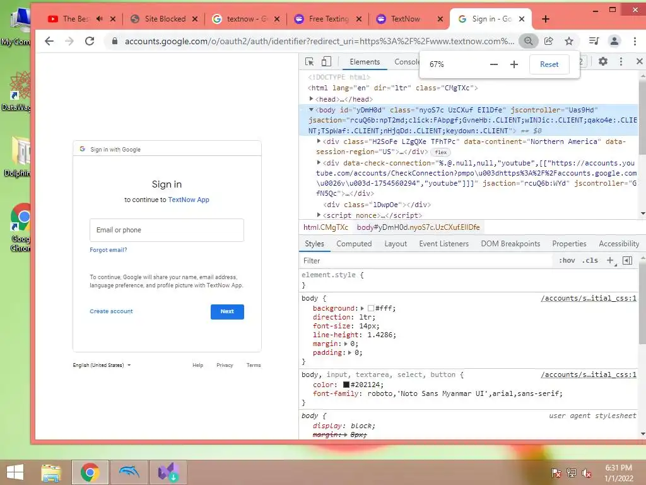646x485 pixels.
Task: Open the language selector English (United States)
Action: (x=102, y=365)
